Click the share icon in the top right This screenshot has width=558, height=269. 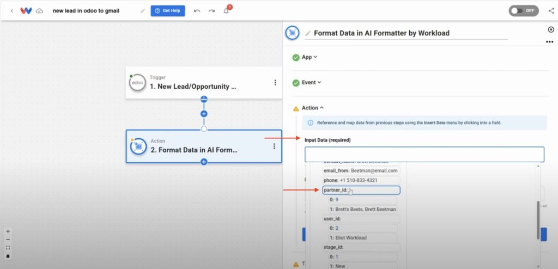551,11
